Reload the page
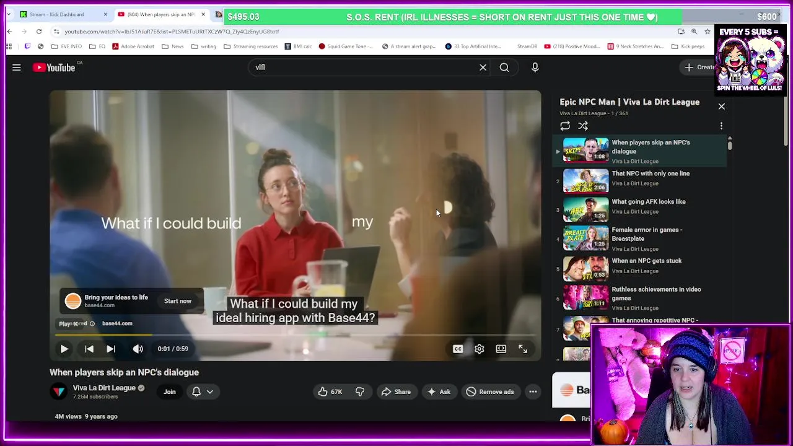Viewport: 793px width, 446px height. coord(39,32)
